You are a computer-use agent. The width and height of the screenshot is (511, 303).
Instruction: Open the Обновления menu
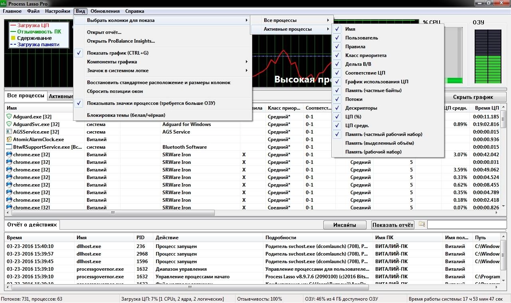click(105, 11)
